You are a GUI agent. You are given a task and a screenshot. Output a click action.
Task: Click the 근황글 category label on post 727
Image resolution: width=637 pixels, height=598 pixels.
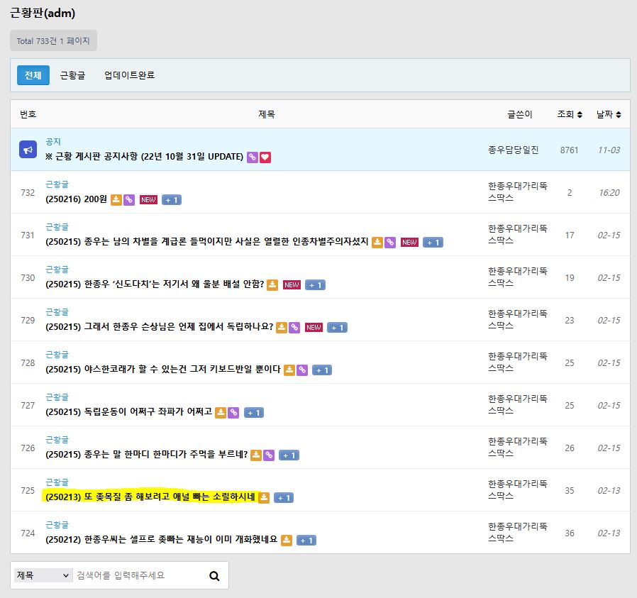57,397
